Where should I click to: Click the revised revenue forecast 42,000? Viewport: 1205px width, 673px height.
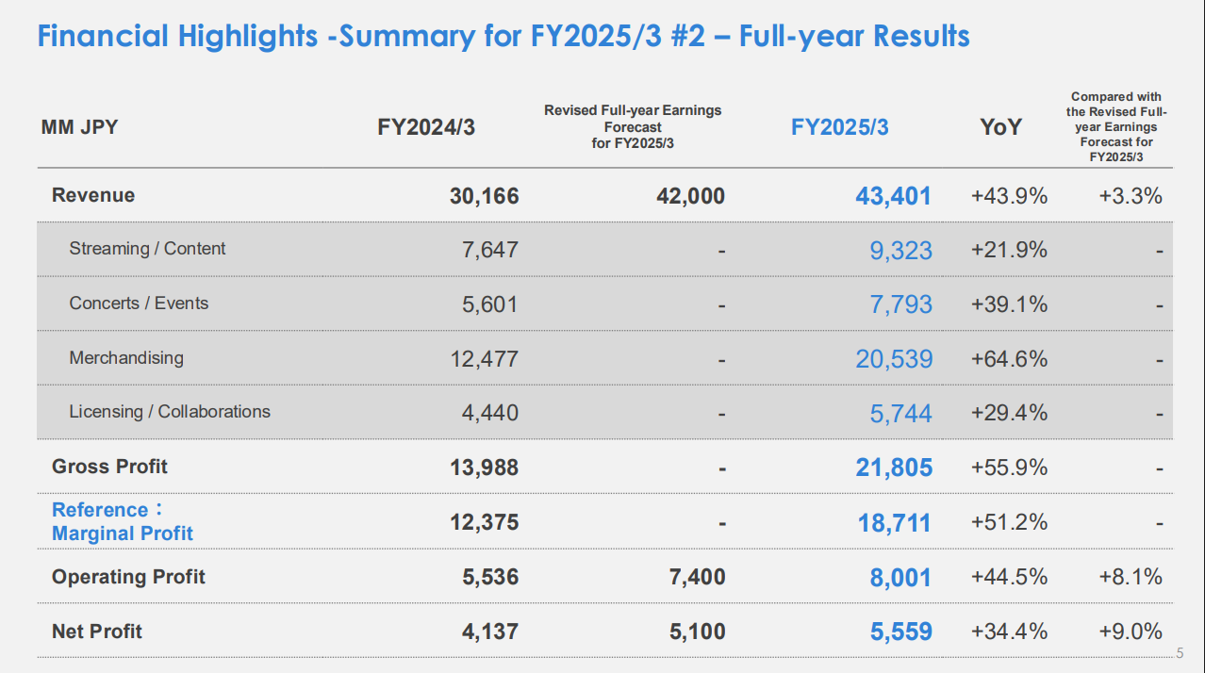click(x=690, y=196)
